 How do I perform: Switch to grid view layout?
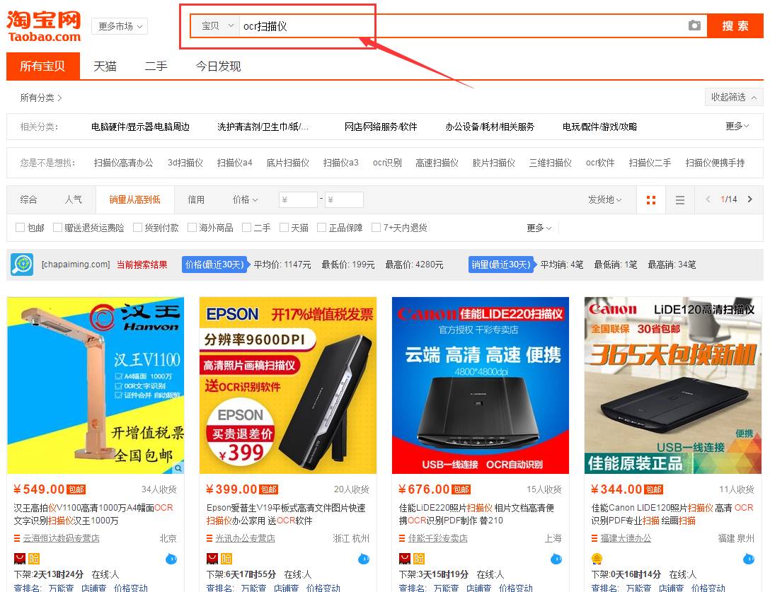coord(651,199)
